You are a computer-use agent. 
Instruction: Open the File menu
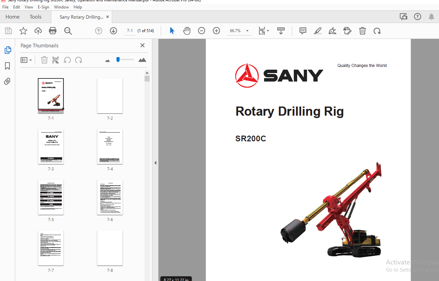(5, 7)
